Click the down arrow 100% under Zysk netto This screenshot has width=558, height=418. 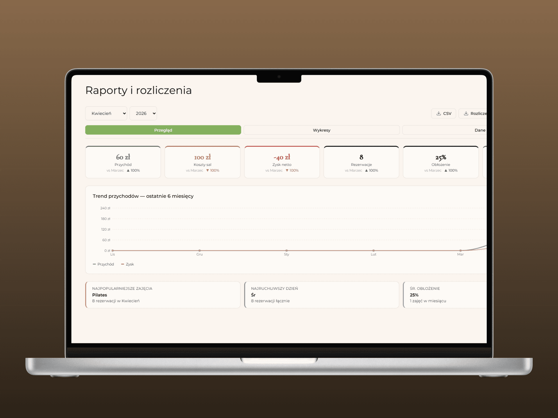(292, 170)
